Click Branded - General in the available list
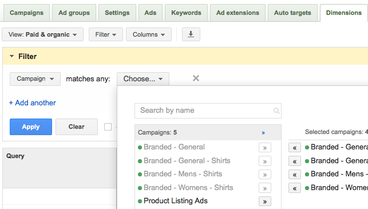The height and width of the screenshot is (209, 368). click(x=174, y=147)
